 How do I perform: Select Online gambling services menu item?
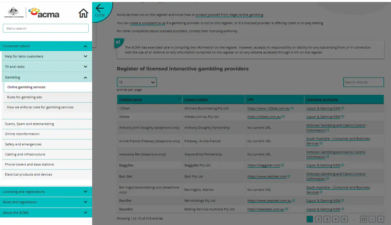point(48,87)
